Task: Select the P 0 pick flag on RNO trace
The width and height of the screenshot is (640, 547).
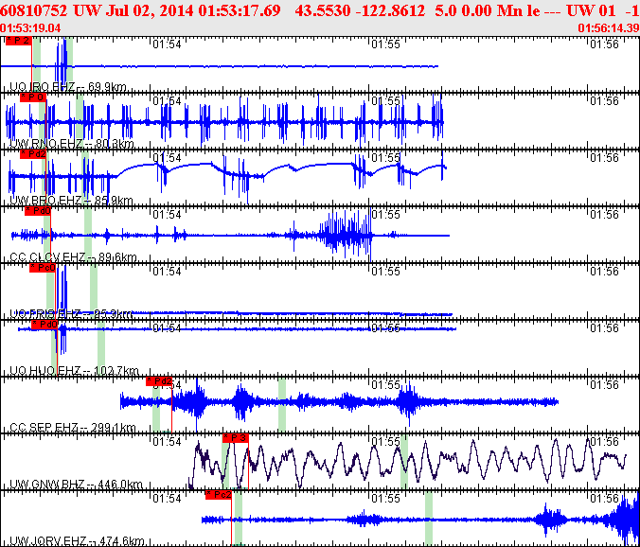Action: [x=33, y=97]
